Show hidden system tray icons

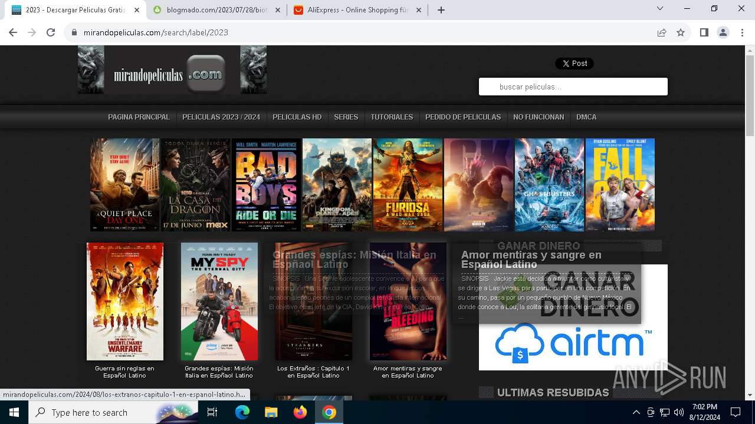(x=636, y=412)
